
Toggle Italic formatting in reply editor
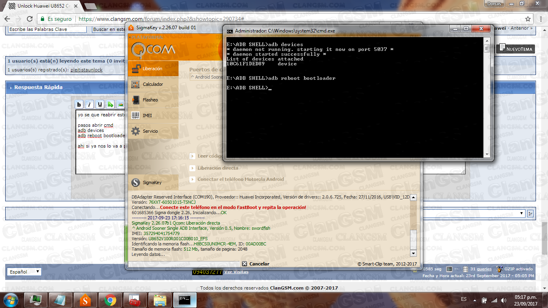click(x=89, y=105)
